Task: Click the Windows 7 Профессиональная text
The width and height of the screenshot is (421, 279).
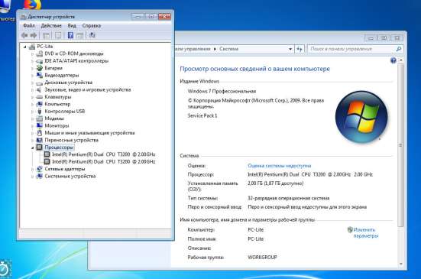Action: (222, 91)
